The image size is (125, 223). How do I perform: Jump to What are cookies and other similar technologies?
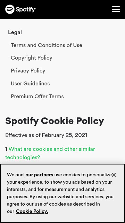point(50,153)
